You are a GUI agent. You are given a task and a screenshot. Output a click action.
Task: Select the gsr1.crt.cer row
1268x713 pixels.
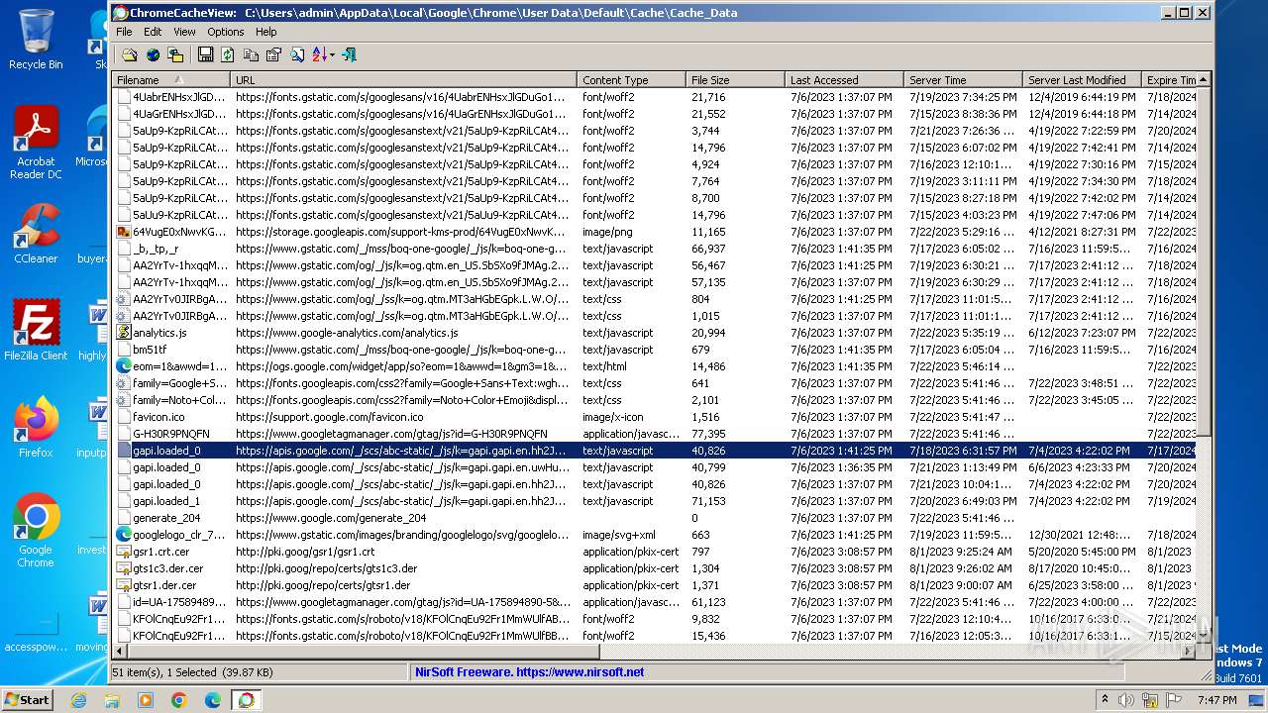(x=655, y=552)
